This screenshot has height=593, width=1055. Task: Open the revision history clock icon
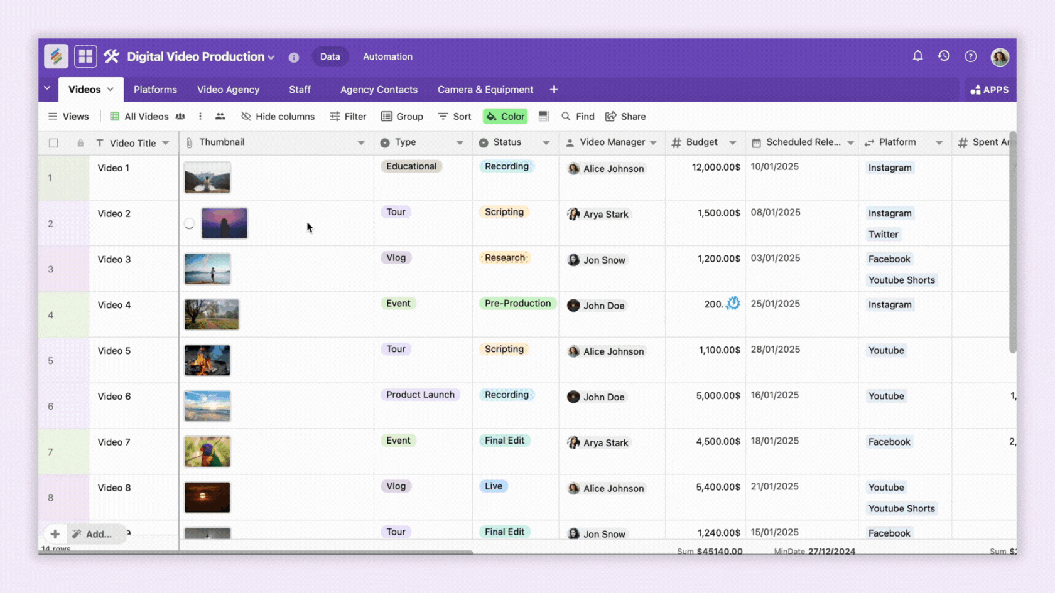click(944, 56)
